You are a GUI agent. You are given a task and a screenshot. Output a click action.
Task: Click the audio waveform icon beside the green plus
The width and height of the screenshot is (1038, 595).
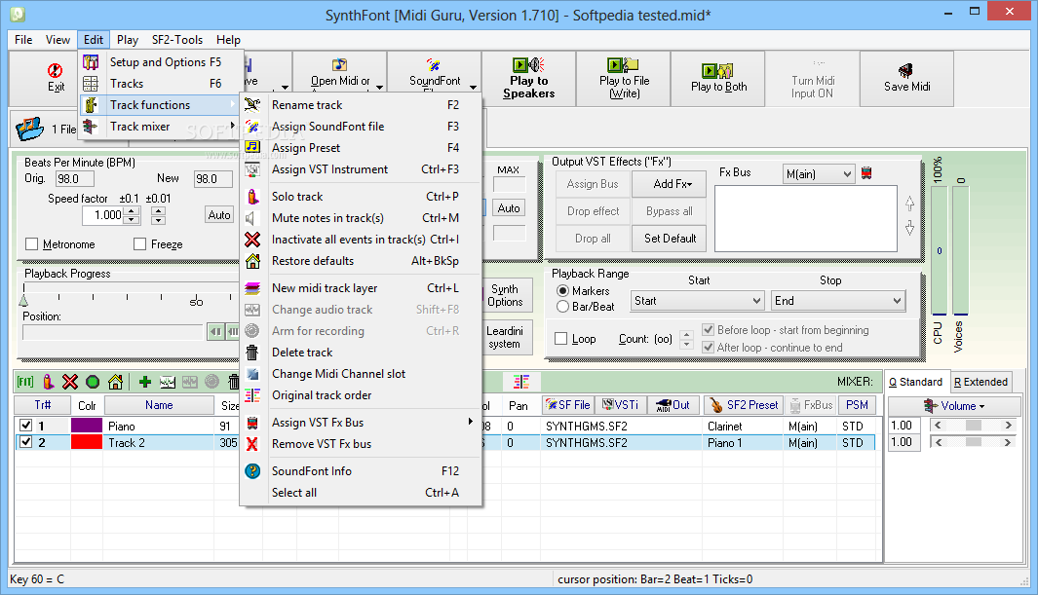[168, 382]
